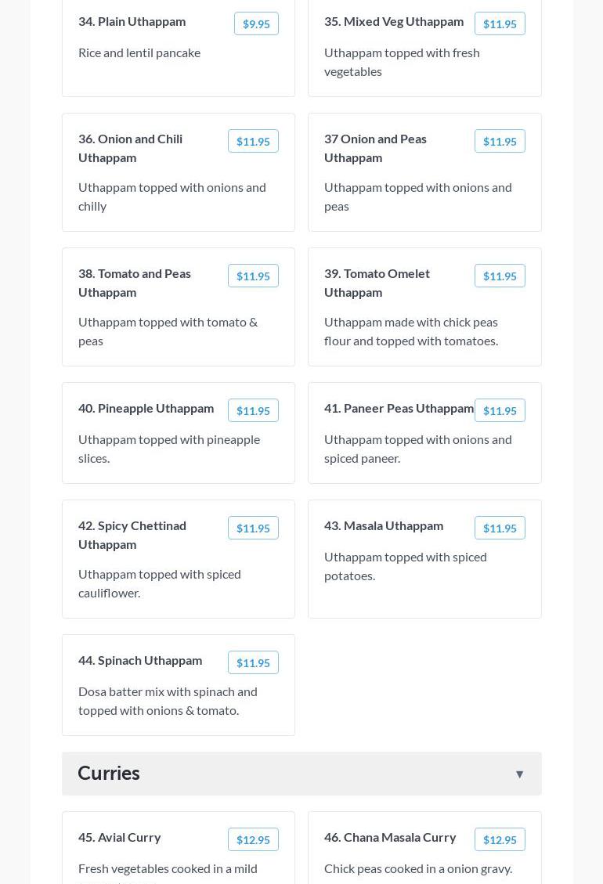Choose Tomato and Peas Uthappam price

coord(253,276)
